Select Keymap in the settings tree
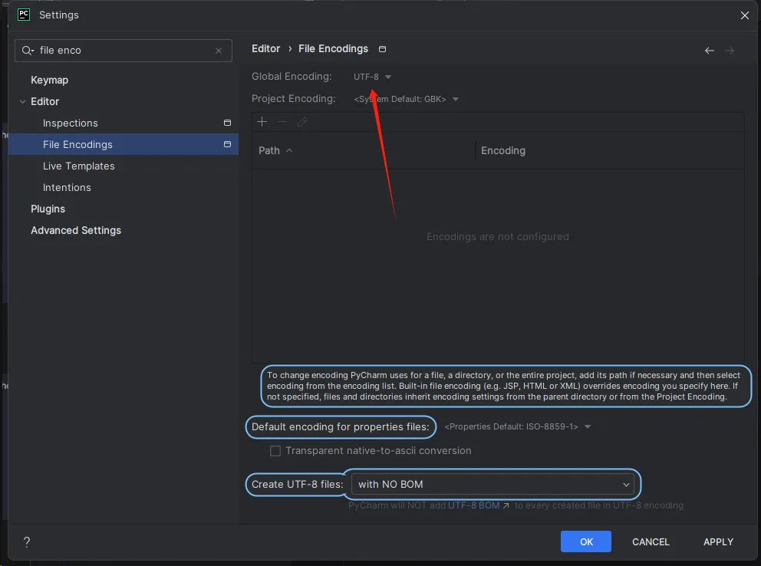 click(50, 80)
